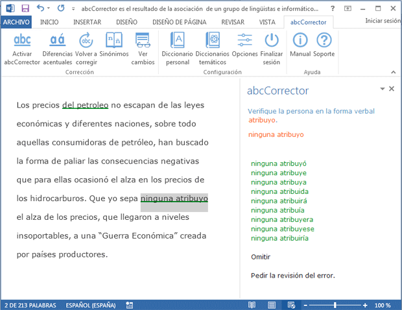
Task: Open the Manual info icon
Action: [x=300, y=40]
